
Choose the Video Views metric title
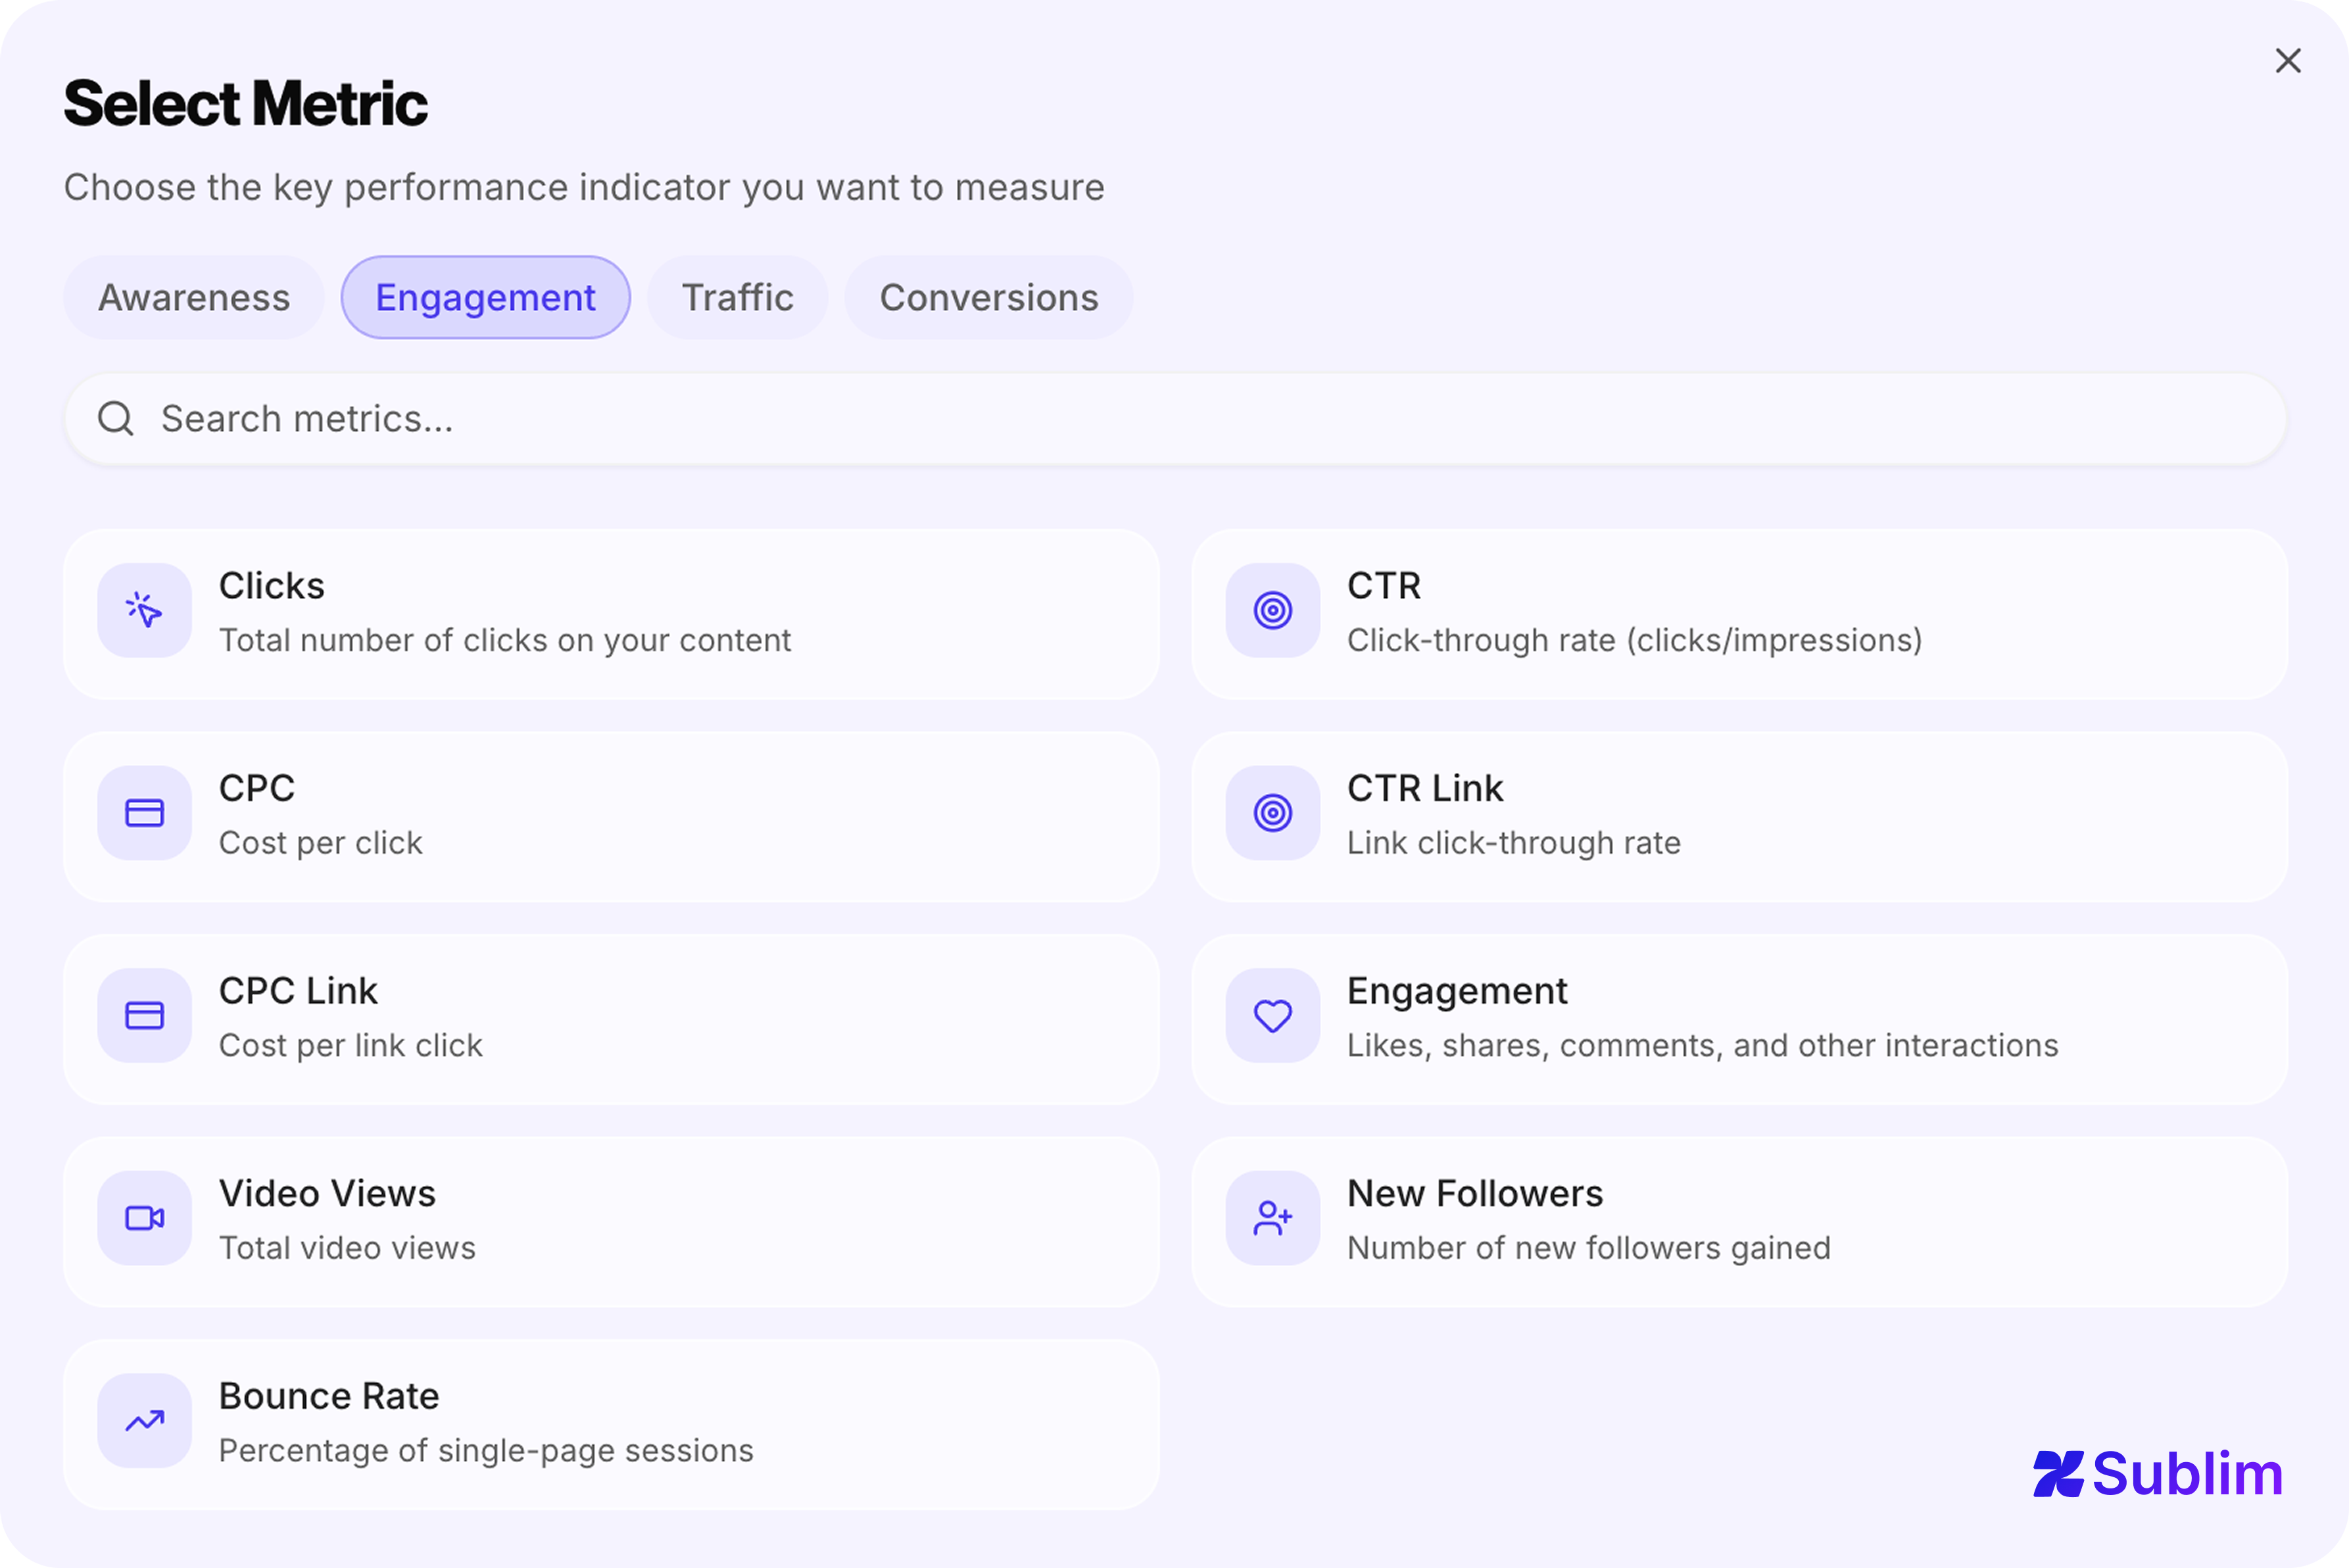click(x=327, y=1193)
